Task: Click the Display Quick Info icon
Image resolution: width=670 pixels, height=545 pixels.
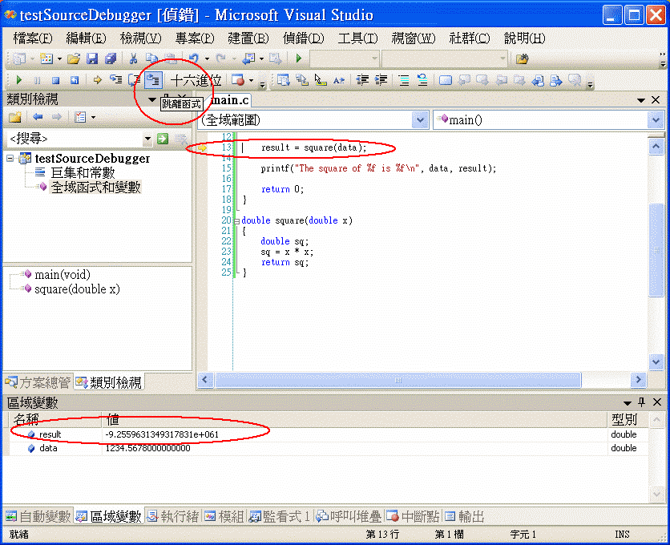Action: coord(321,80)
